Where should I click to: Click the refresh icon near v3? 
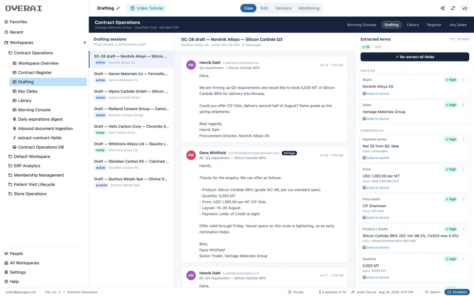click(453, 8)
